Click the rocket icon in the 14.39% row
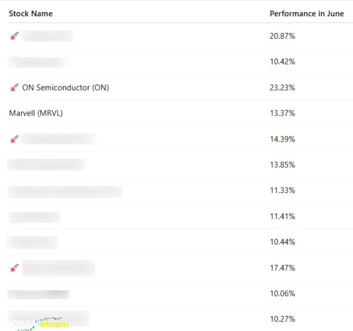353x331 pixels. coord(15,139)
